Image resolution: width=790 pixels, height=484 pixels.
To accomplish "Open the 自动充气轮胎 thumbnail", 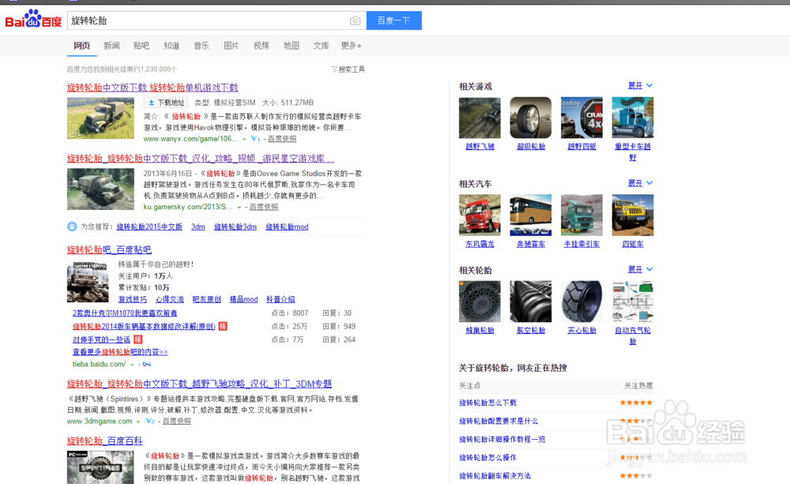I will pos(632,302).
